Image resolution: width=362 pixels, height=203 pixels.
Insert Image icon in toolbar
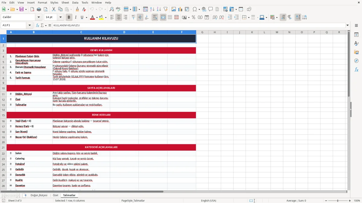click(x=174, y=9)
